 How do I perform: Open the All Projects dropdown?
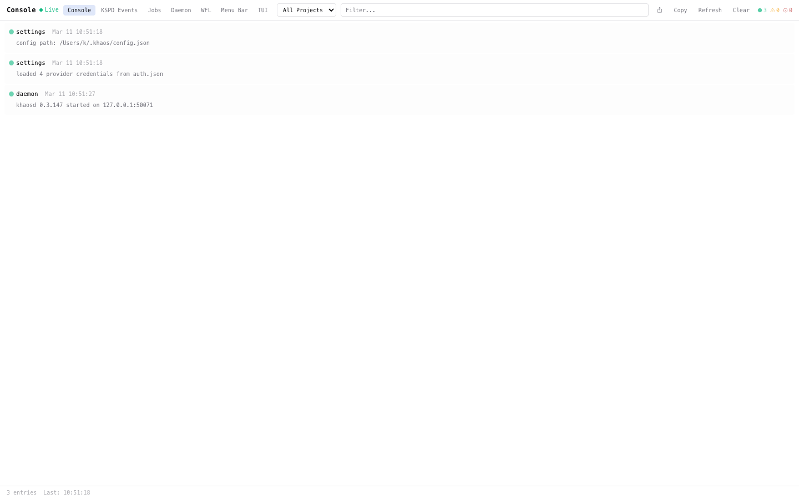[306, 9]
